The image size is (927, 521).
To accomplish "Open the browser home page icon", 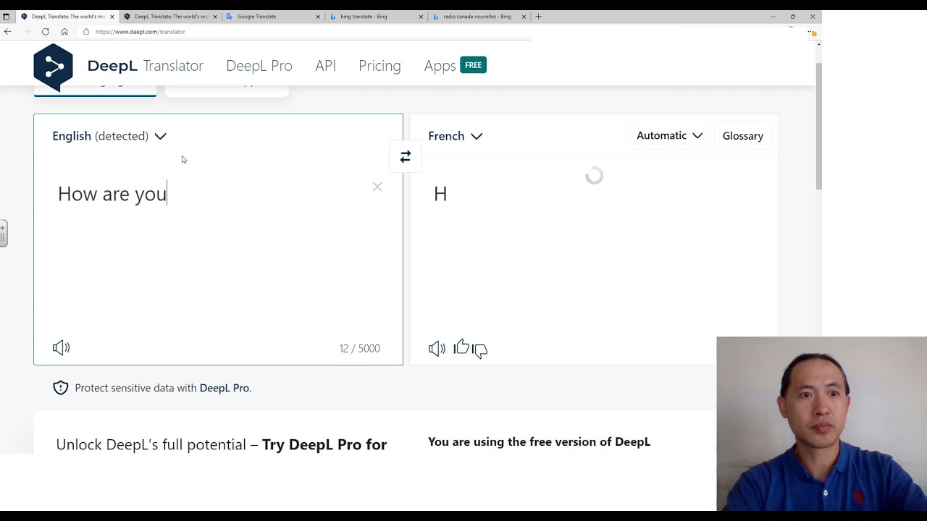I will point(64,31).
